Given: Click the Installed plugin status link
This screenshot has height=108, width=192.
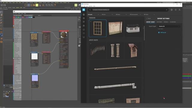Looking at the screenshot, I should coord(162,33).
